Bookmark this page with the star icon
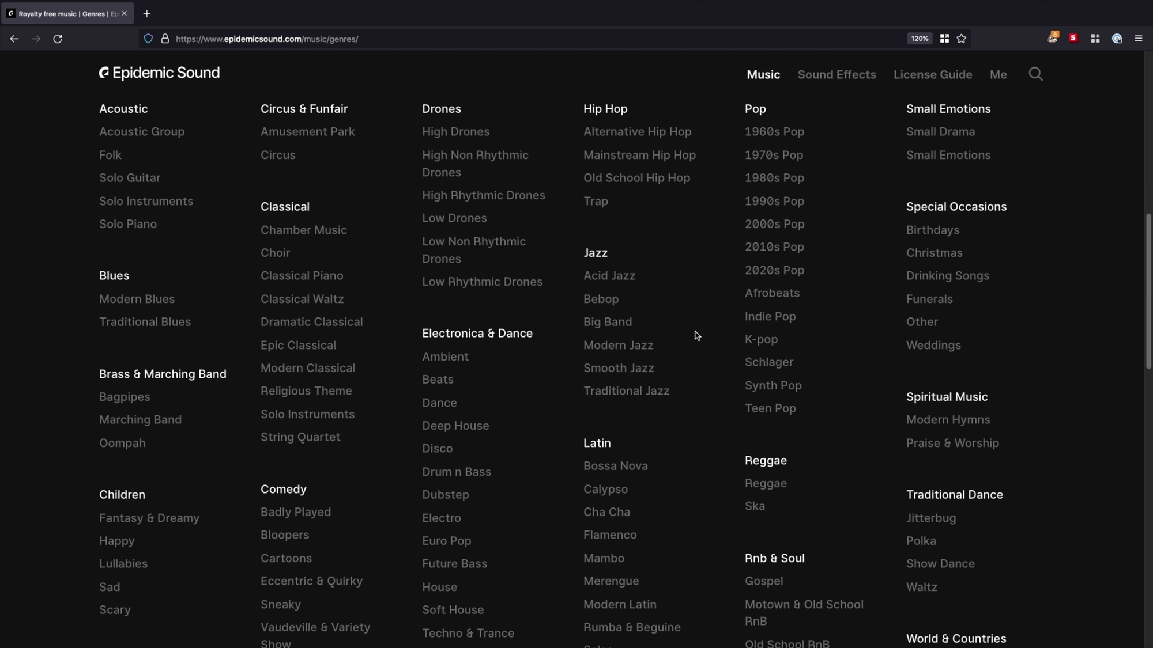 coord(962,39)
